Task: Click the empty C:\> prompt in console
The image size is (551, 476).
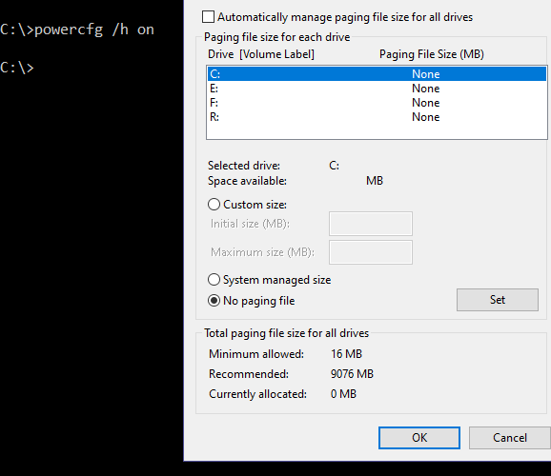Action: tap(17, 68)
